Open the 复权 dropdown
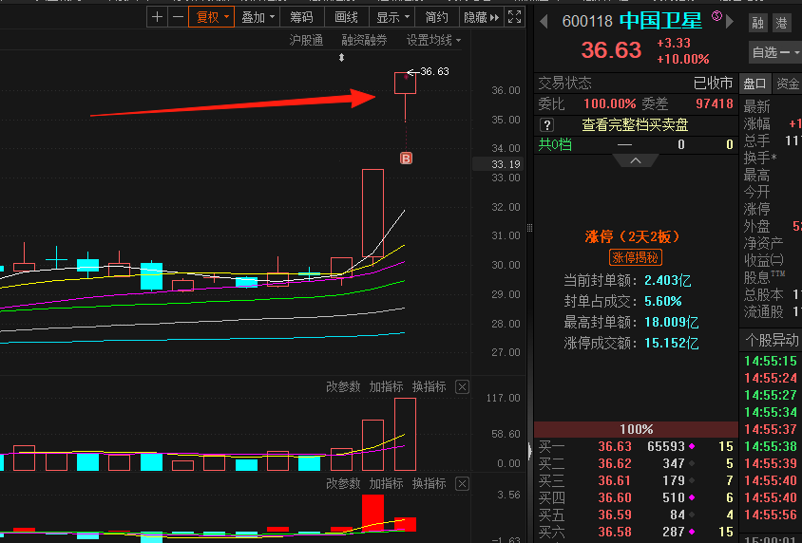The height and width of the screenshot is (543, 802). [212, 17]
